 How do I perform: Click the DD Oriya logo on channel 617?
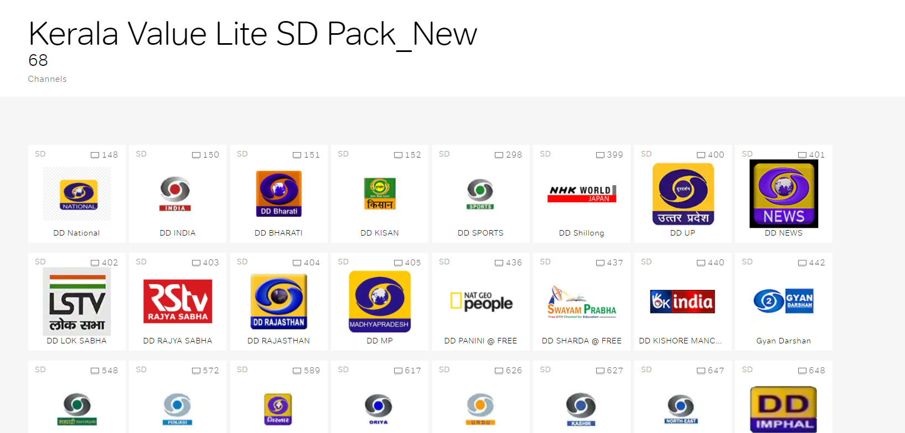379,409
